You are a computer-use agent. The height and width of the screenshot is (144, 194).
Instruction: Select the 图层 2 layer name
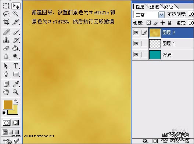pos(169,33)
